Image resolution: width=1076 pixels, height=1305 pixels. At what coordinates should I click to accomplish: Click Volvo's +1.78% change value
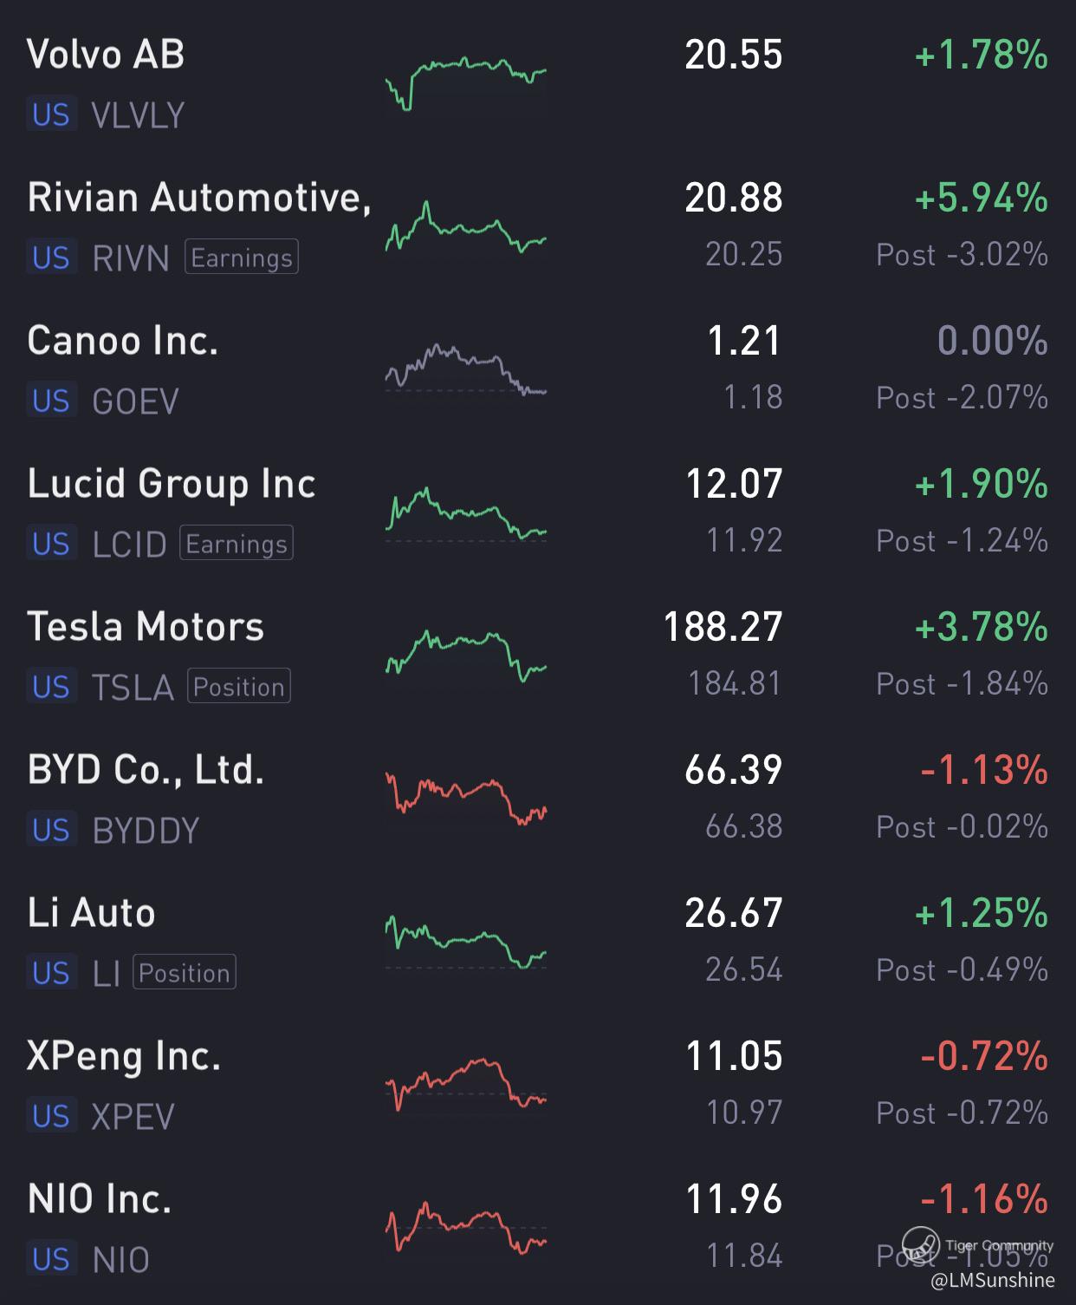(x=981, y=55)
